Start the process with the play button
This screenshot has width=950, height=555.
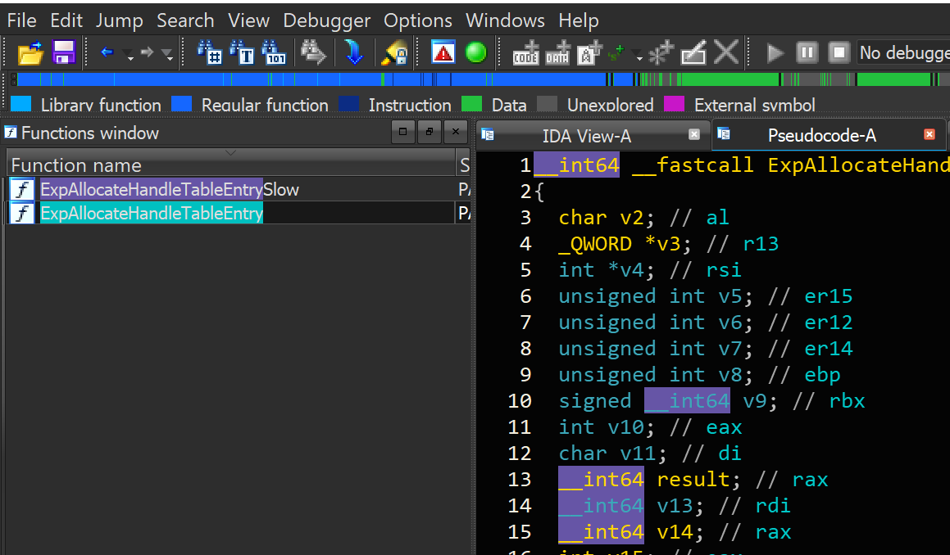775,52
